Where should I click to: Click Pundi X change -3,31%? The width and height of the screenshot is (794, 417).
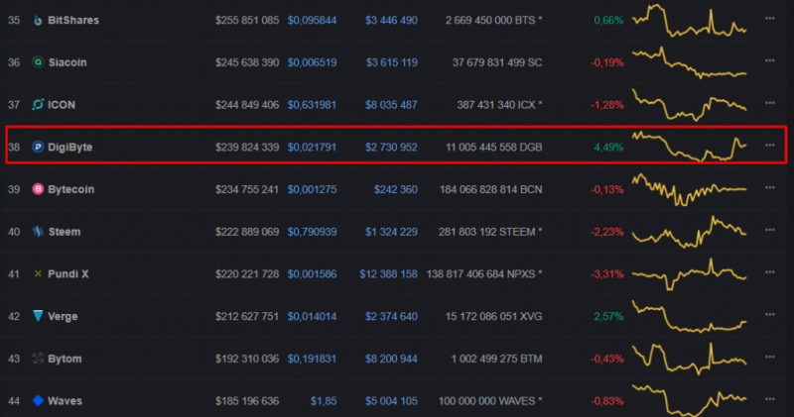607,274
